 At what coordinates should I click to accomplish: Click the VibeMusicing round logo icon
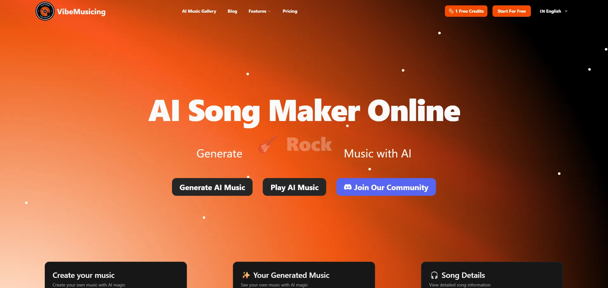point(45,11)
